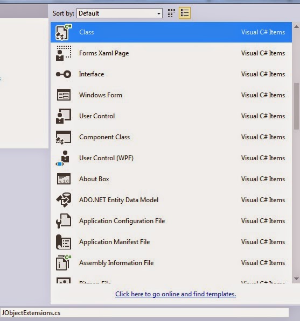
Task: Click 'Visual C# Items' in Interface row
Action: (263, 74)
